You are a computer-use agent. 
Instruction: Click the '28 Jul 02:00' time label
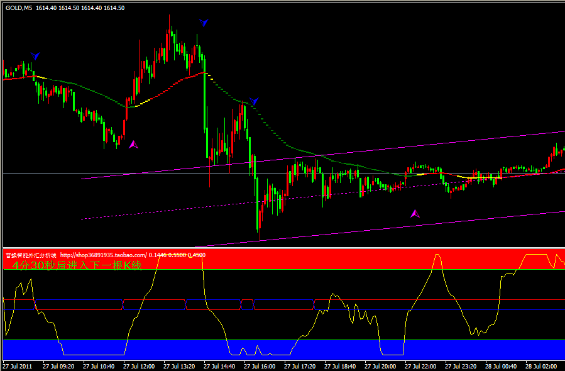(541, 367)
